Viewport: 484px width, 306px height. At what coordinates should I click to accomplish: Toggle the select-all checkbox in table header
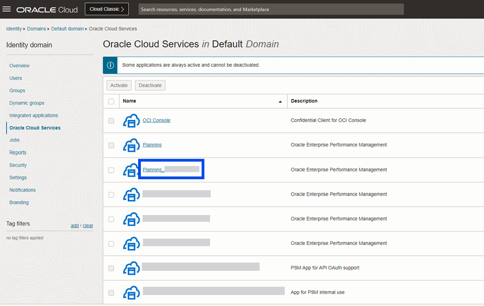point(111,101)
